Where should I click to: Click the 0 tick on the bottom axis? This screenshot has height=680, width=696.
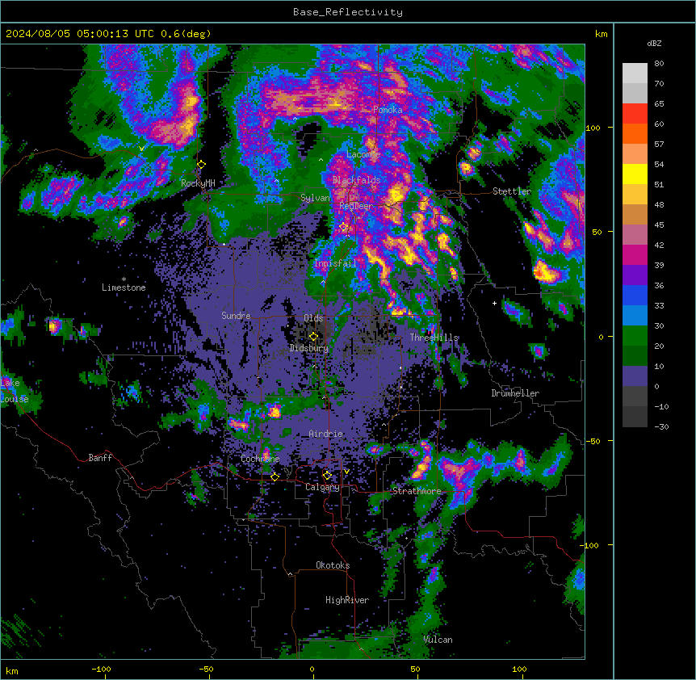(x=312, y=669)
